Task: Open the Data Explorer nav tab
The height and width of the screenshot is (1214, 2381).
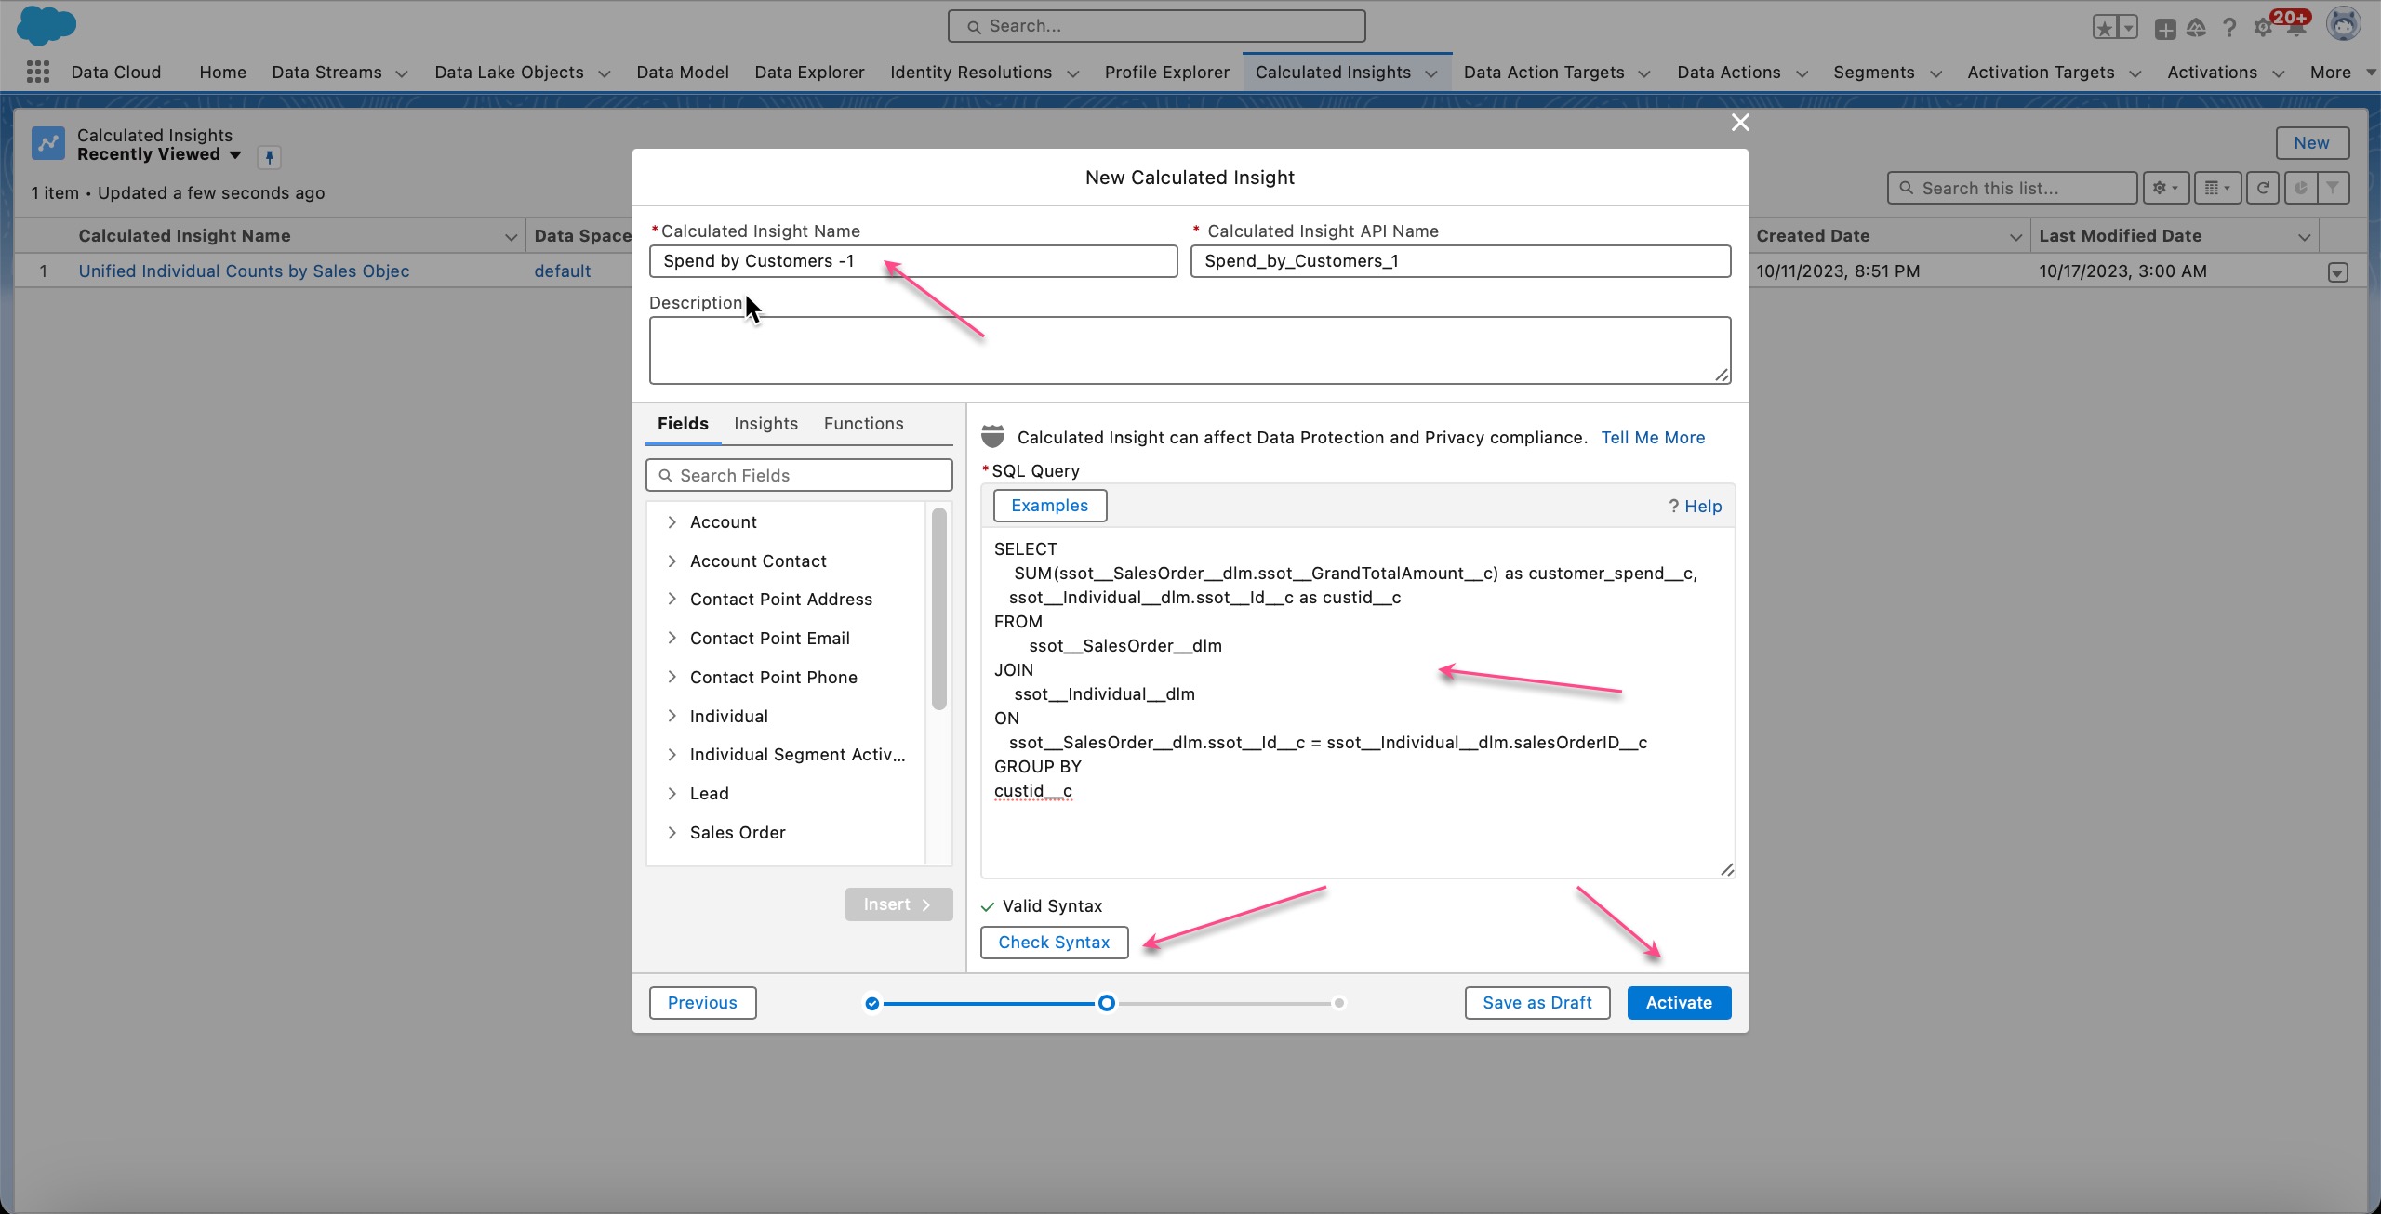Action: click(809, 73)
